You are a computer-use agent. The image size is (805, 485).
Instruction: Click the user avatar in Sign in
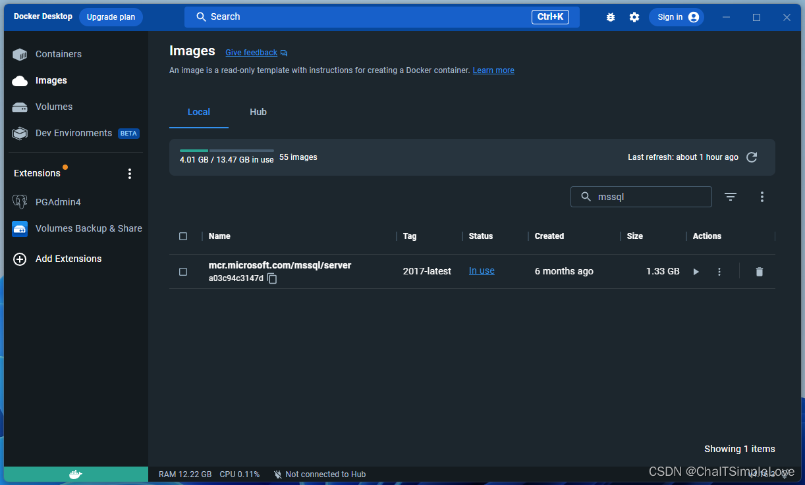click(x=694, y=17)
